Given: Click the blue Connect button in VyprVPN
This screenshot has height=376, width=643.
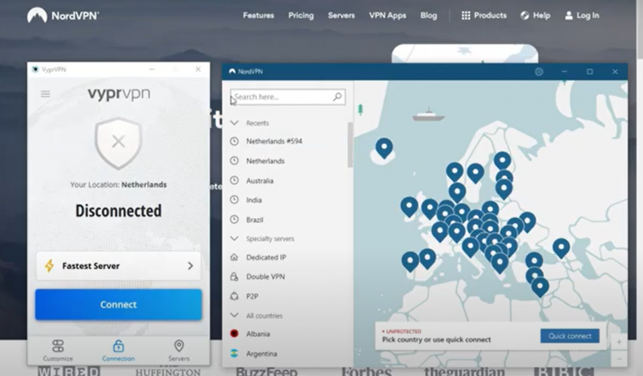Looking at the screenshot, I should coord(119,304).
